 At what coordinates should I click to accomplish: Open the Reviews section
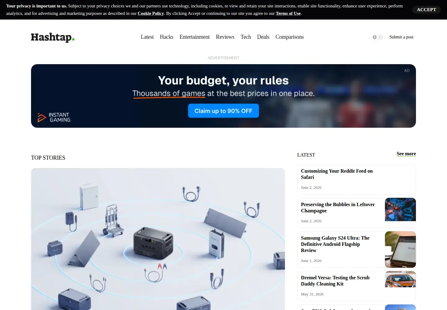[x=225, y=37]
